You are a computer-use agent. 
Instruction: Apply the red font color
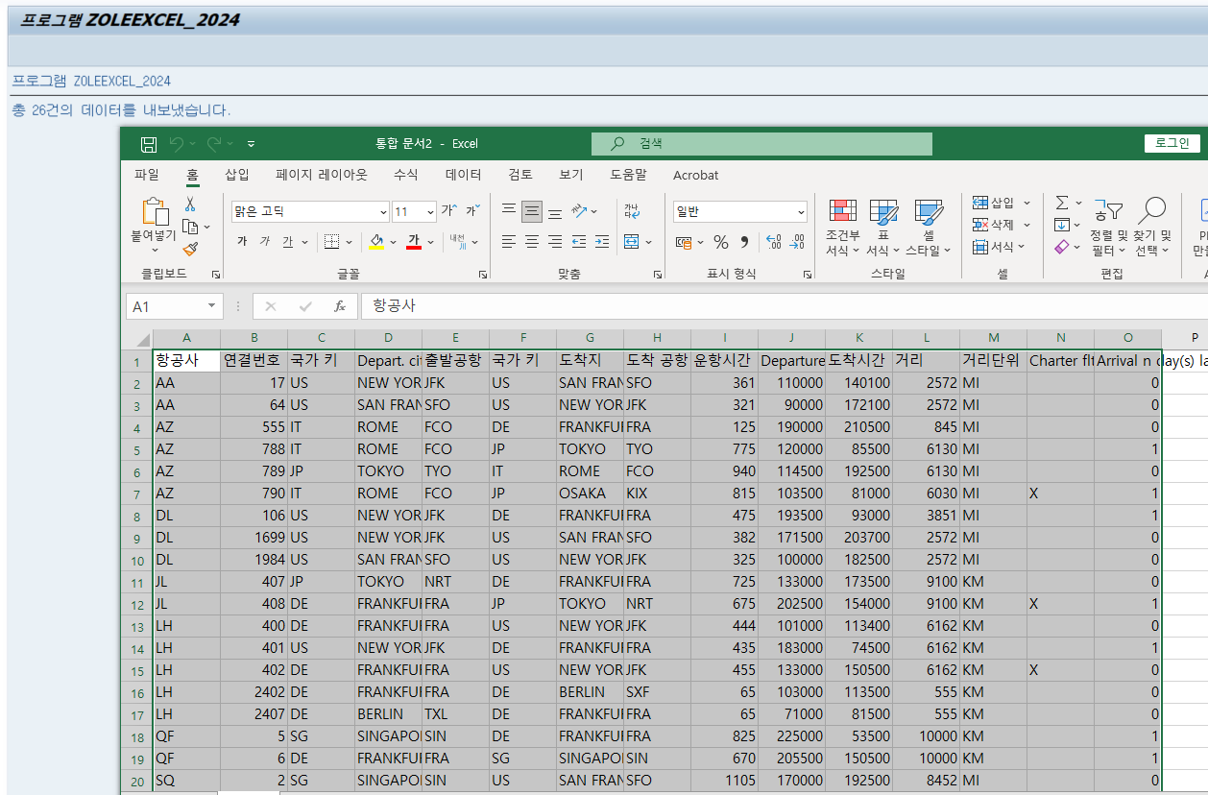click(414, 242)
